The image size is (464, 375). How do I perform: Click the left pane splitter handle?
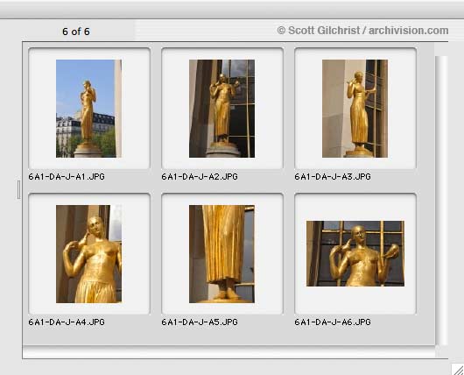[18, 189]
